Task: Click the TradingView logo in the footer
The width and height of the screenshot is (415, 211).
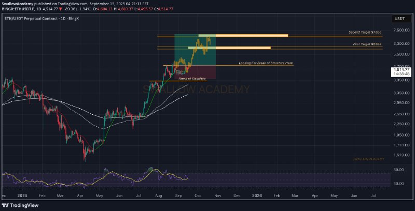Action: coord(20,205)
